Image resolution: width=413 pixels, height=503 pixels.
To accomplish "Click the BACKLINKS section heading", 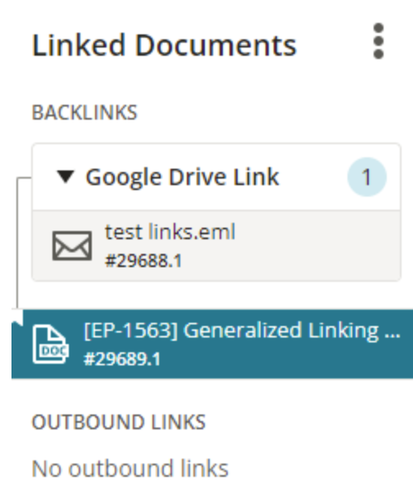I will tap(84, 112).
